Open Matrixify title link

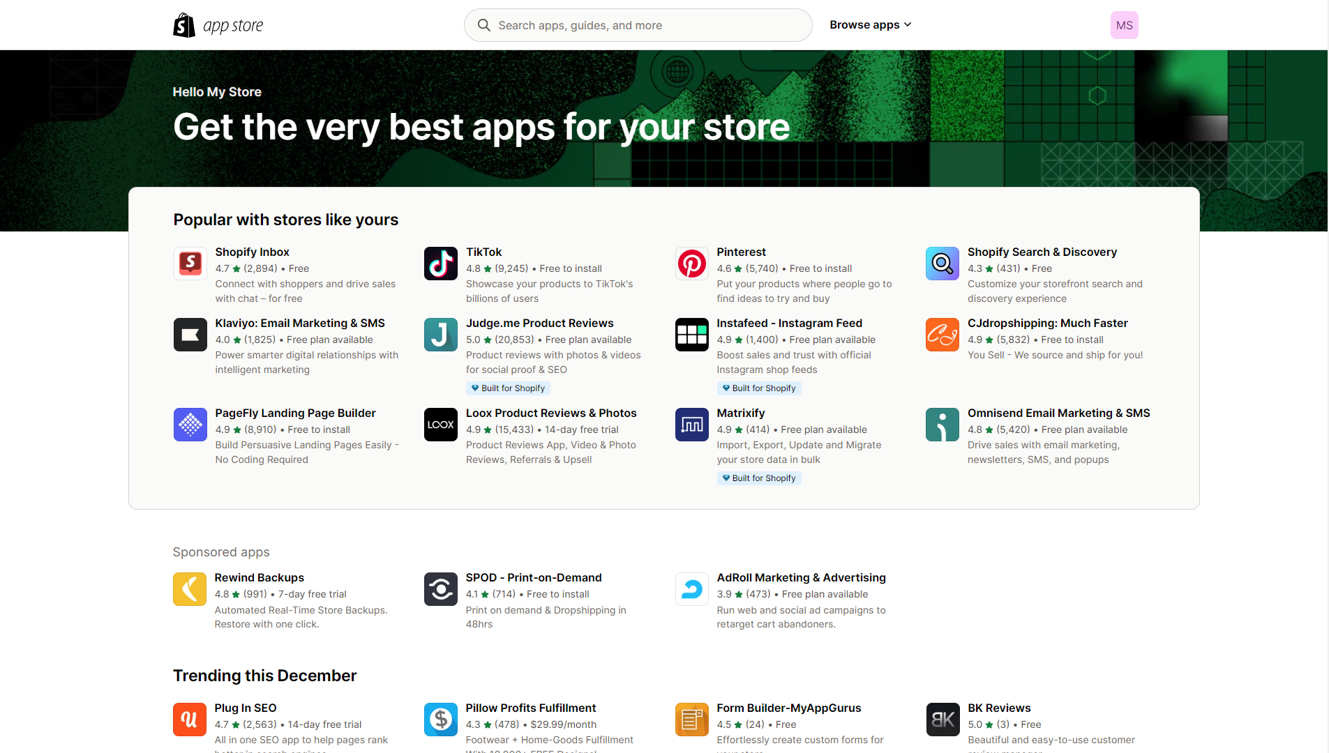pos(741,413)
